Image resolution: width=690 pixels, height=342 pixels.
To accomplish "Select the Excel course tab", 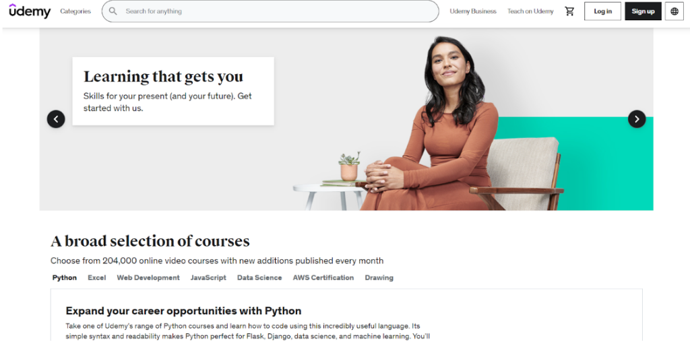I will click(x=97, y=278).
